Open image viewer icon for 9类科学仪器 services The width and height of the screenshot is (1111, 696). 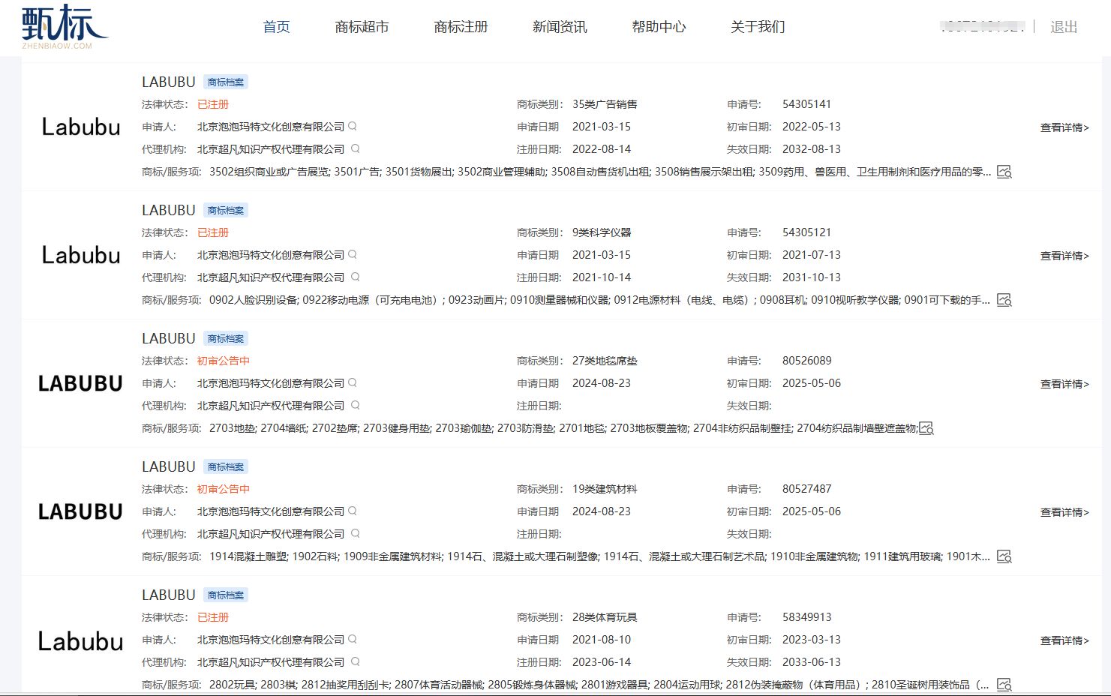click(1004, 300)
